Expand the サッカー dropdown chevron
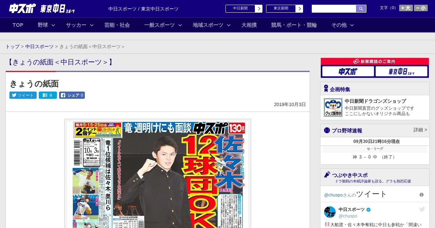This screenshot has width=435, height=228. tap(92, 25)
